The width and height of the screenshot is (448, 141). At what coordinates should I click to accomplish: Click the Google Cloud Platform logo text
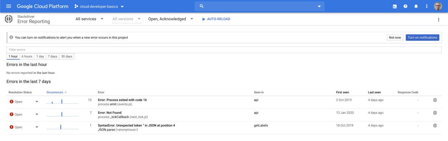[x=43, y=6]
